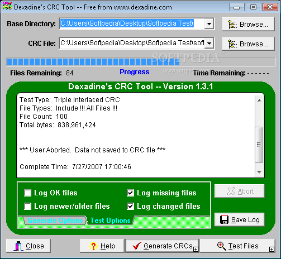Click the magnifier icon on Test Files
Screen dimensions: 281x259
tap(221, 246)
